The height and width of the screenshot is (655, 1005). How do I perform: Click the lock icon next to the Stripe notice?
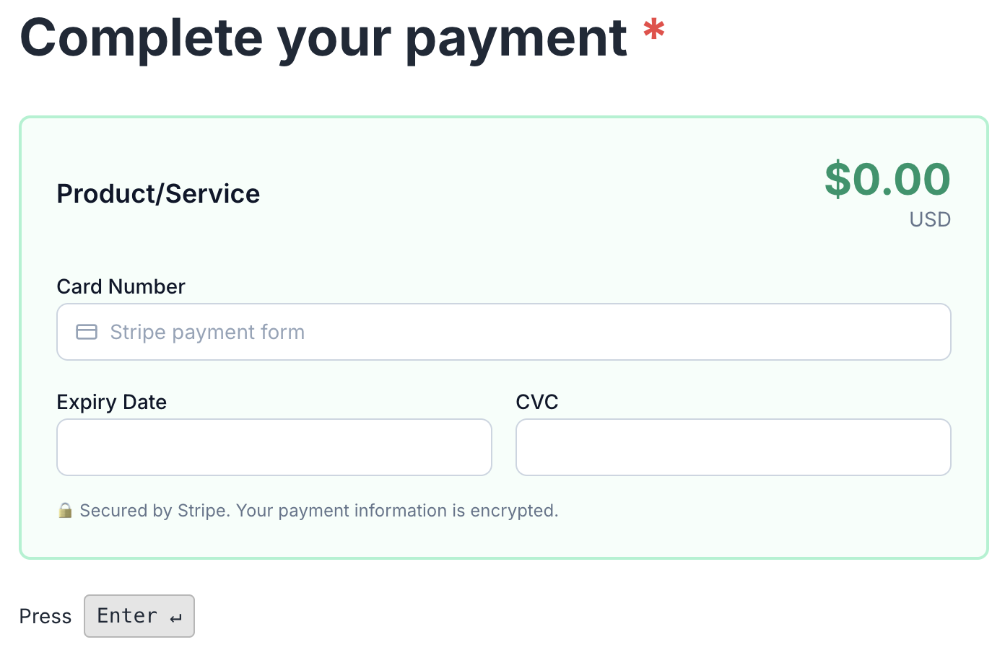(65, 511)
